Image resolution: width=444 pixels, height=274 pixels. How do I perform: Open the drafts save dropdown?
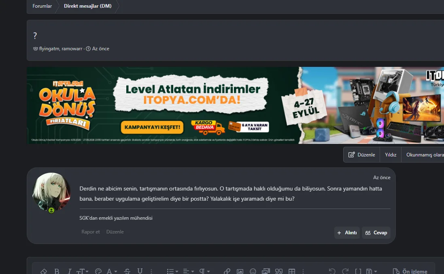pyautogui.click(x=371, y=272)
